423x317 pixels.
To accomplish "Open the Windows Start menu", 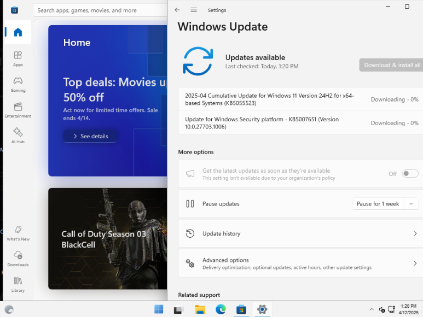I will pyautogui.click(x=159, y=309).
